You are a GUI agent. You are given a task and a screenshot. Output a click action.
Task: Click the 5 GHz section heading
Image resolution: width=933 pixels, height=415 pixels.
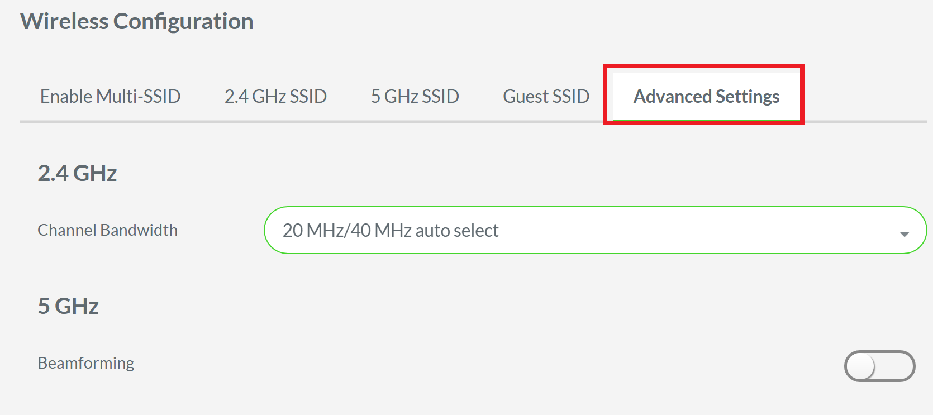(68, 306)
